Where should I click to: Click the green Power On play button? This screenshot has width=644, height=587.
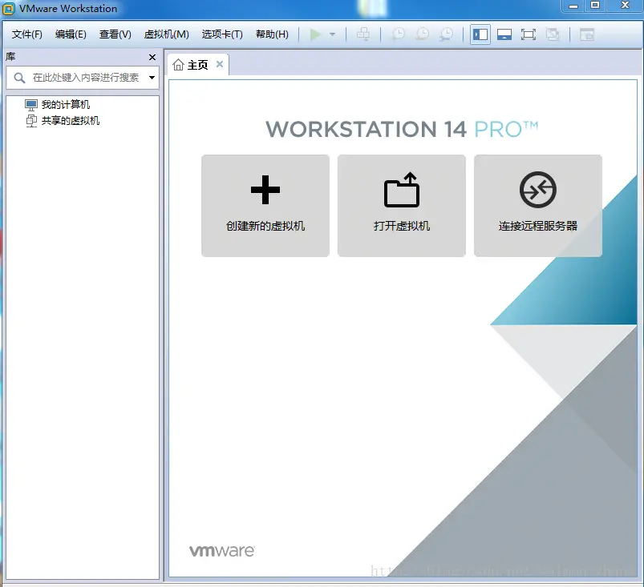315,34
